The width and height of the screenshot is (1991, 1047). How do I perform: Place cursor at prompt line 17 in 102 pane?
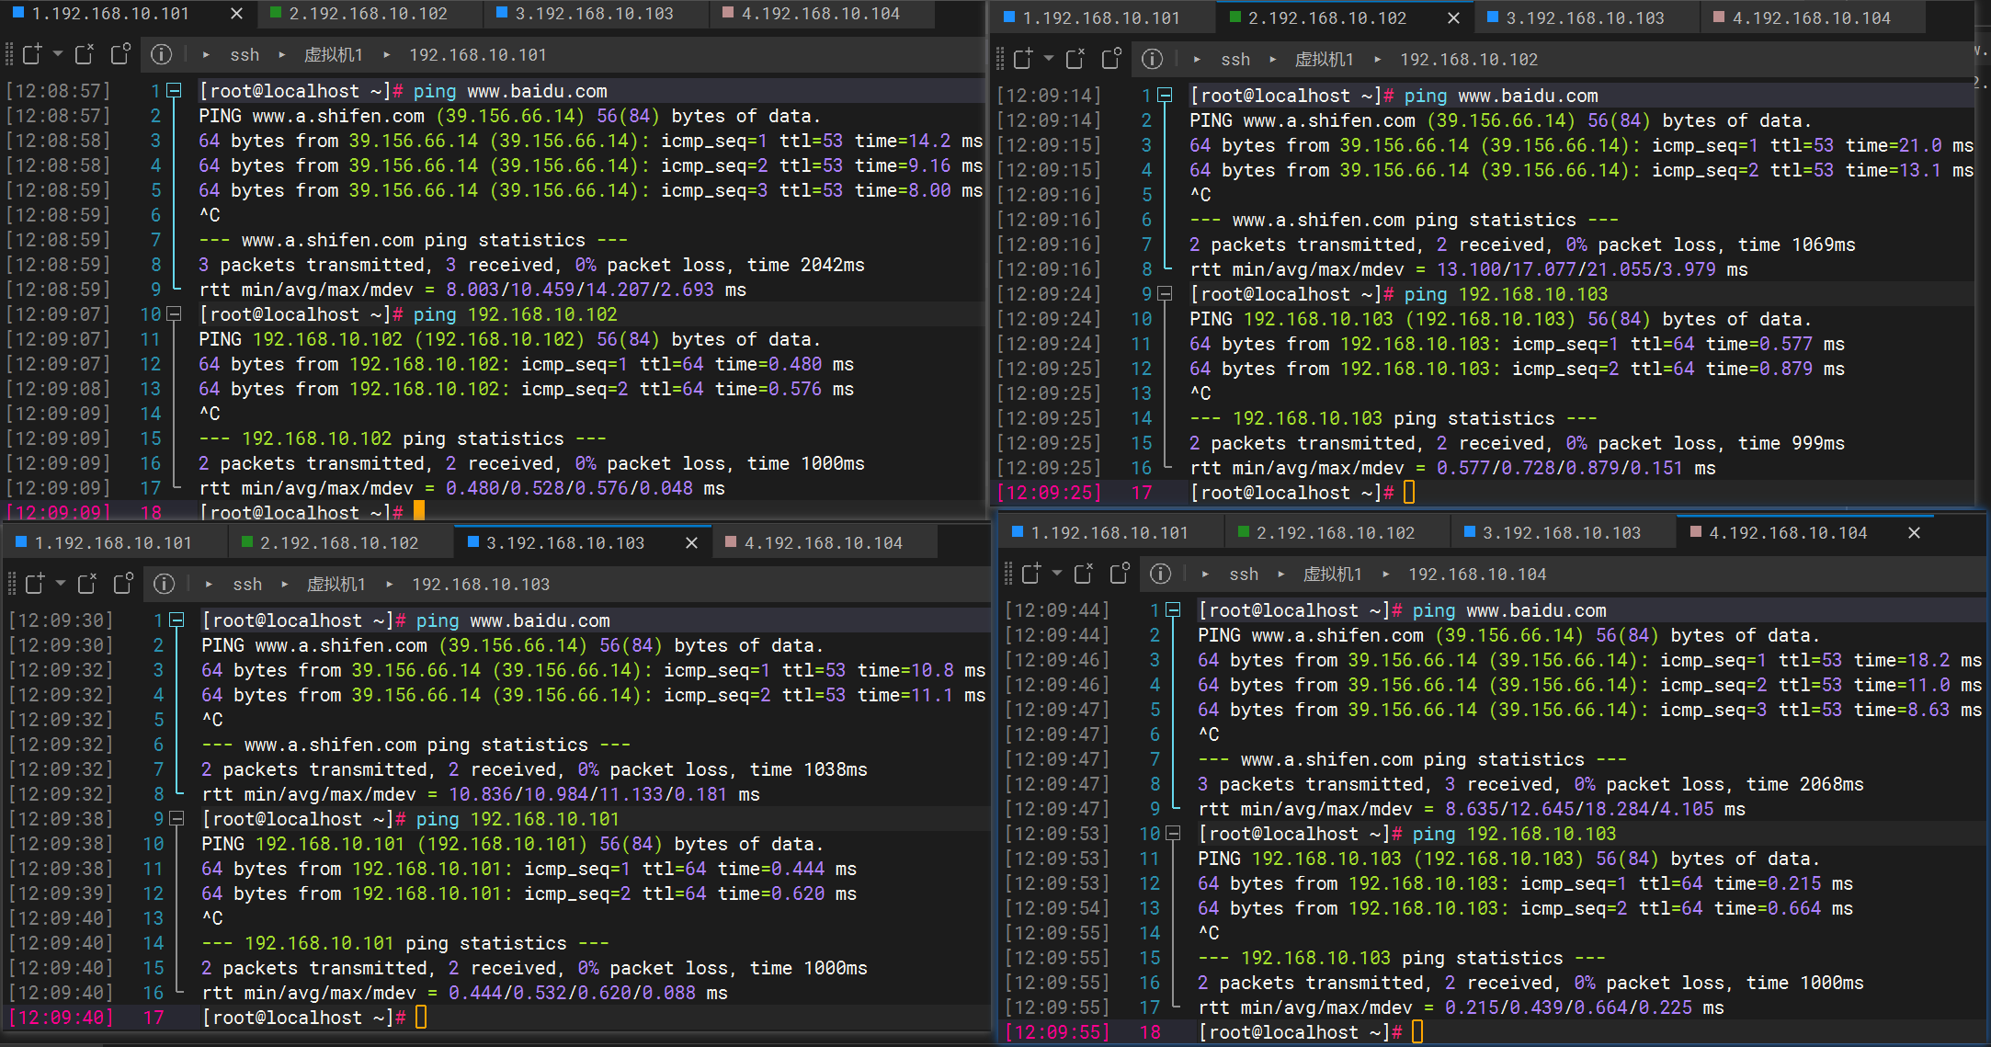[x=1410, y=493]
